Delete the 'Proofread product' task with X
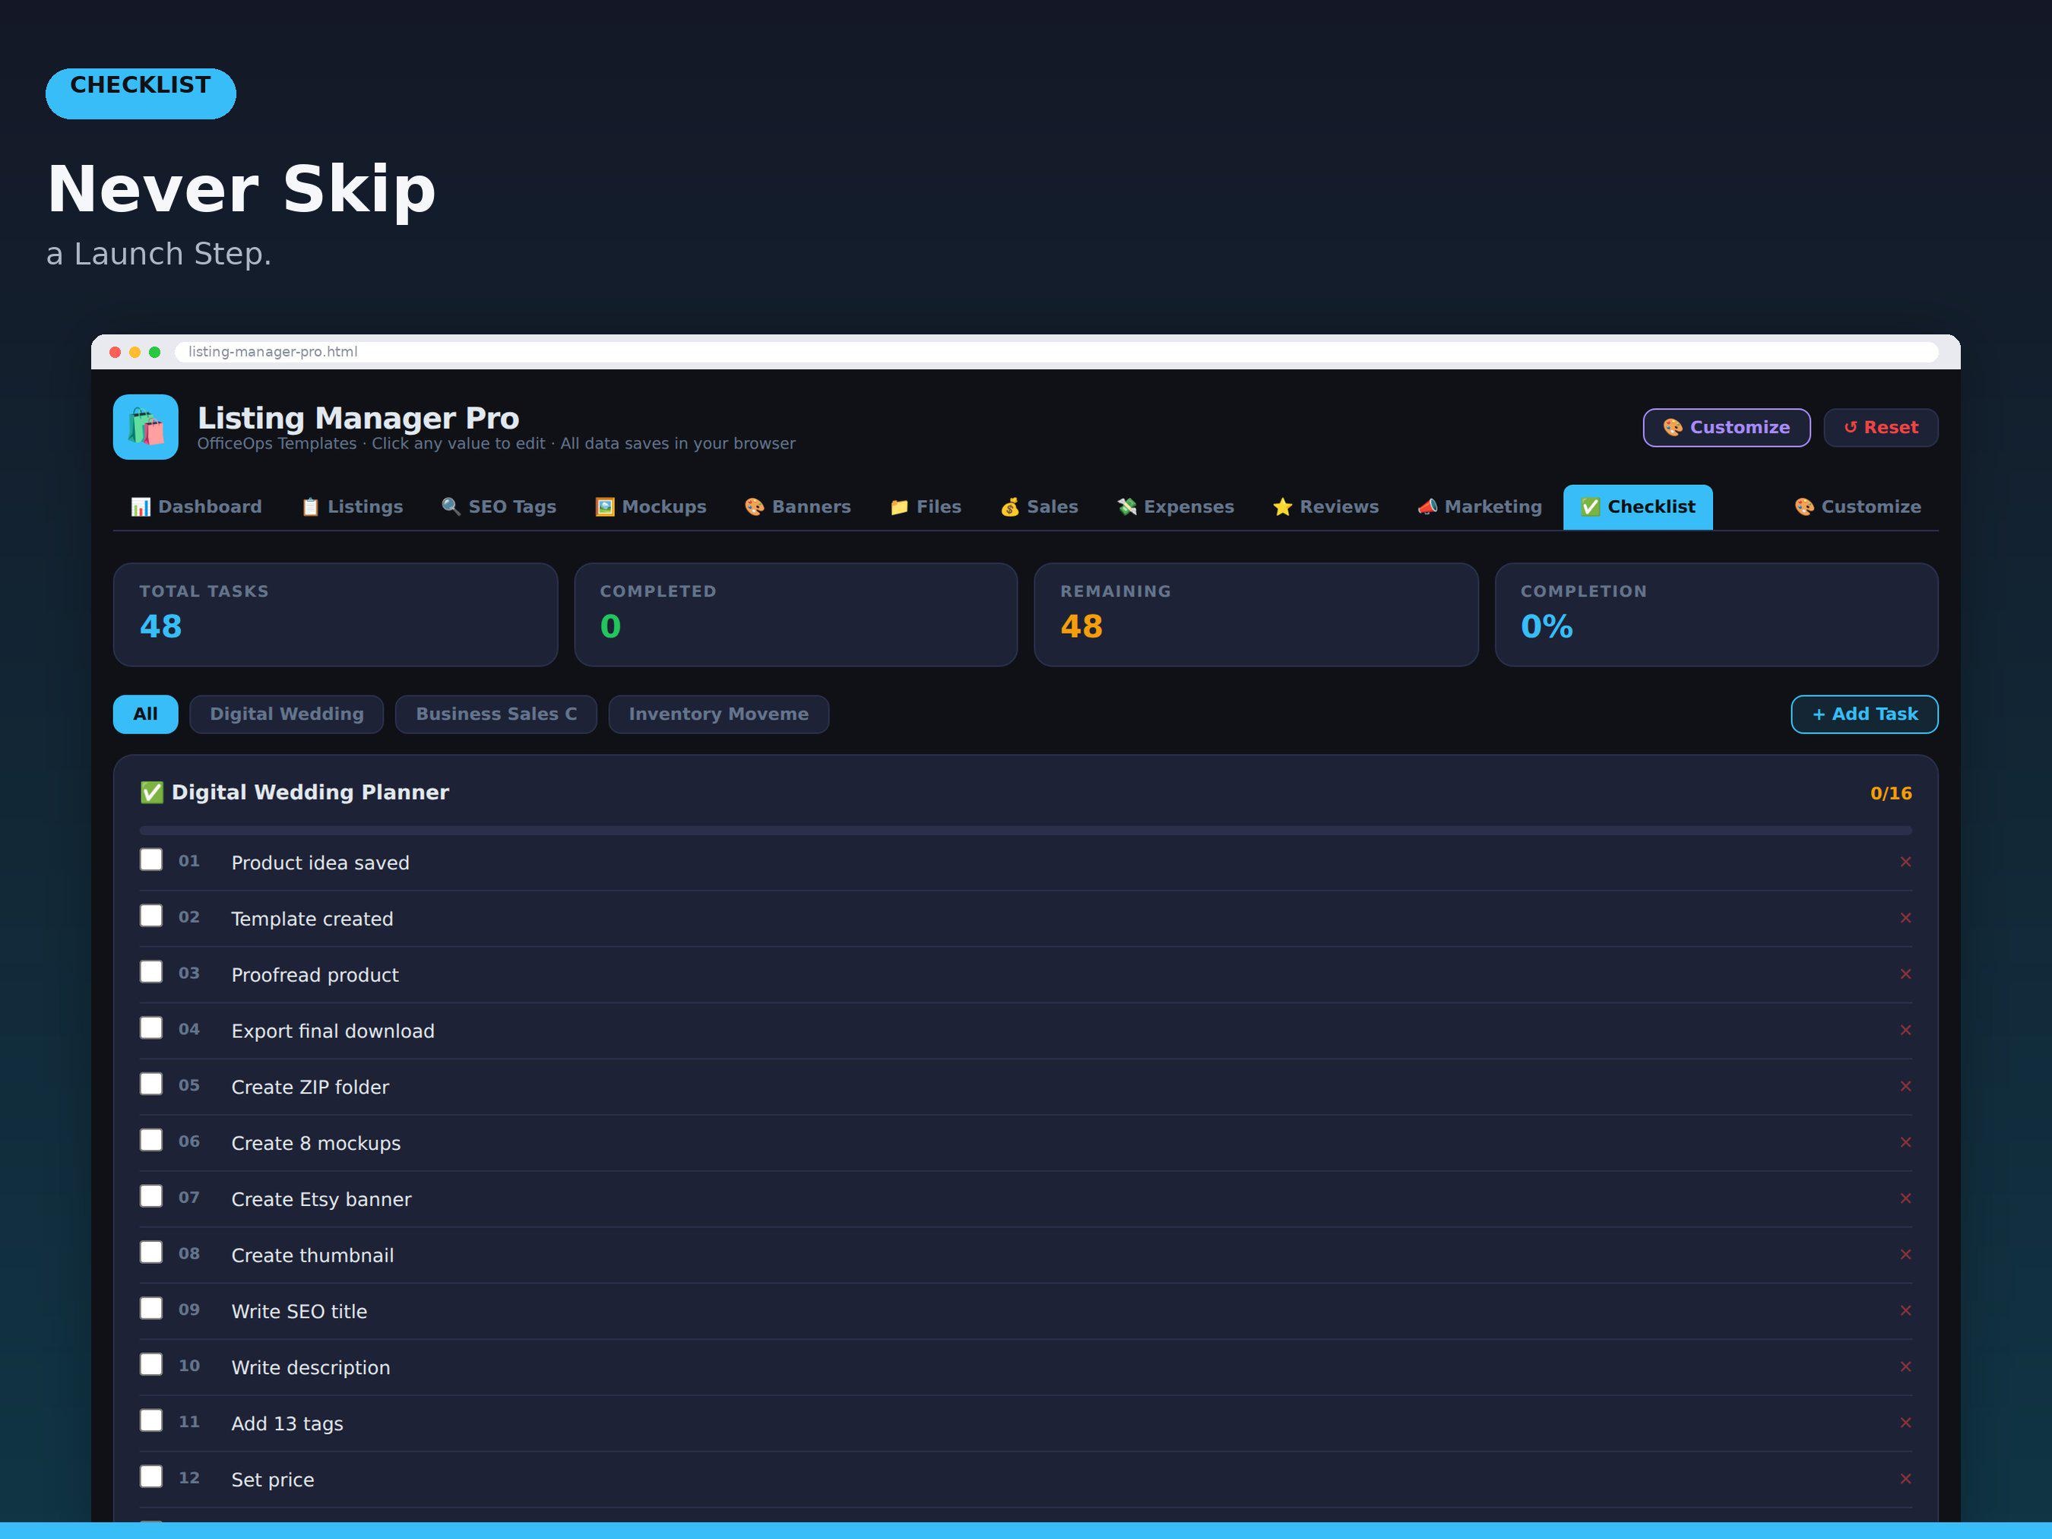 (x=1905, y=974)
